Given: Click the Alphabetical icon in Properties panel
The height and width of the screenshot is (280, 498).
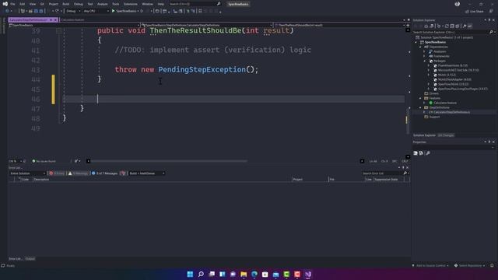Looking at the screenshot, I should (421, 153).
